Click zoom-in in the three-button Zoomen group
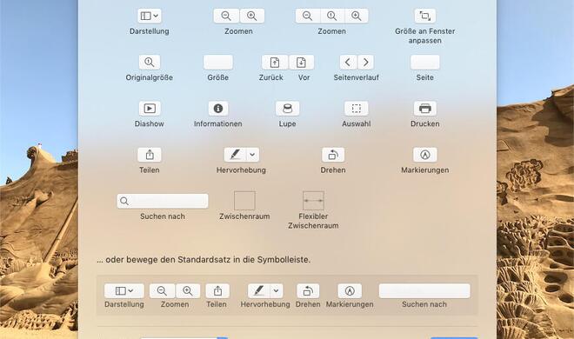Screen dimensions: 574x339 [357, 16]
